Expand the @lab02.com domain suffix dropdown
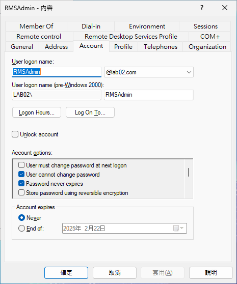Screen dimensions: 237x284 pos(189,72)
